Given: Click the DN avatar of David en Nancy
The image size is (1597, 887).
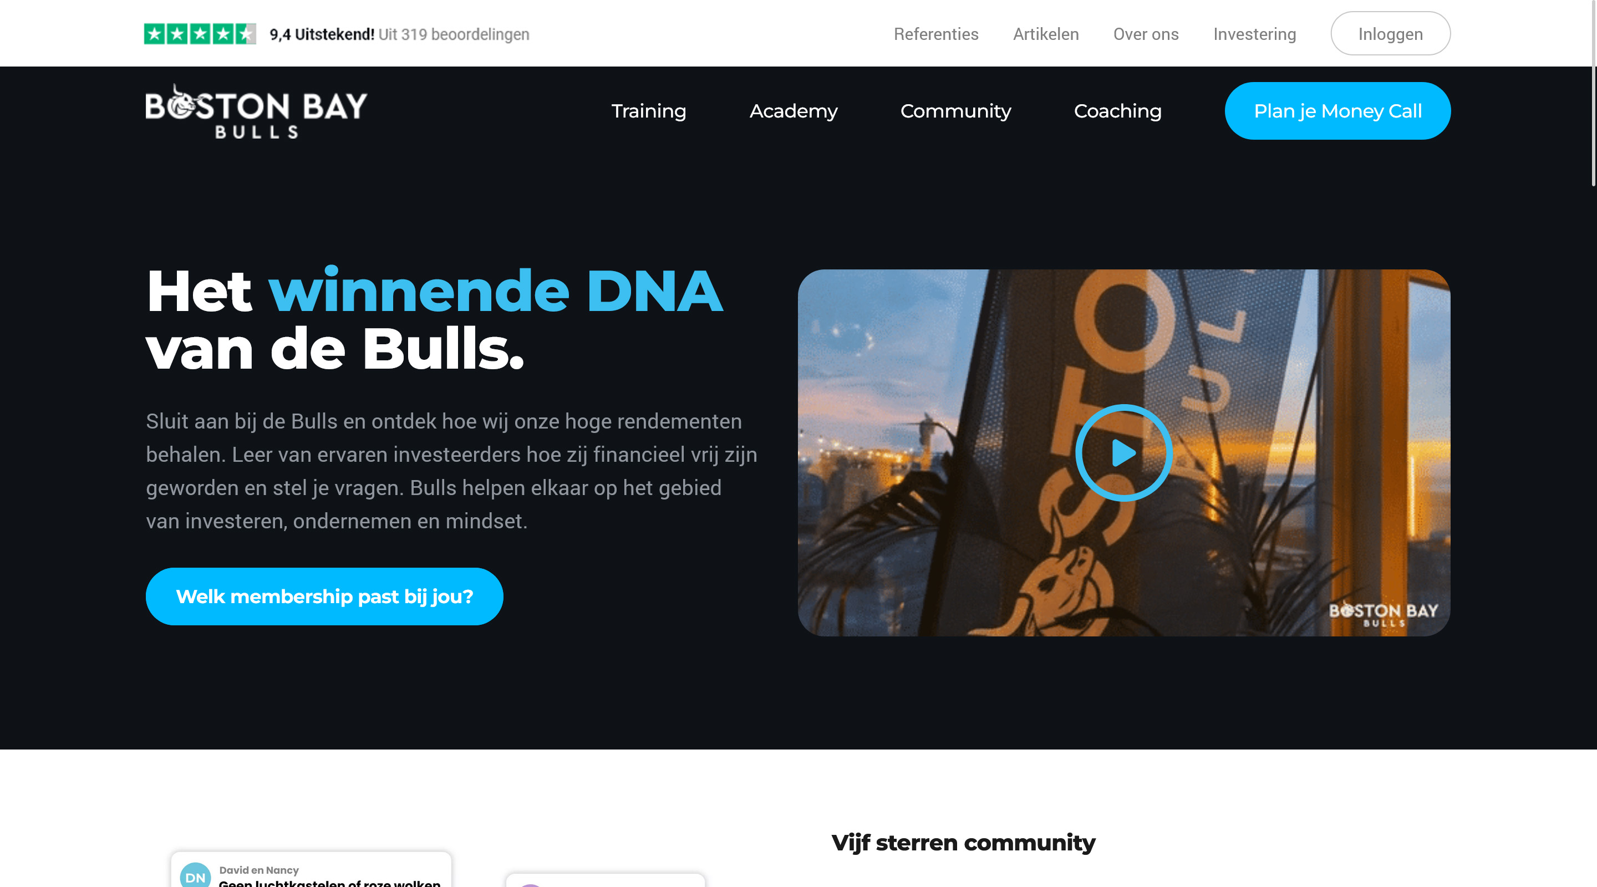Looking at the screenshot, I should 195,876.
